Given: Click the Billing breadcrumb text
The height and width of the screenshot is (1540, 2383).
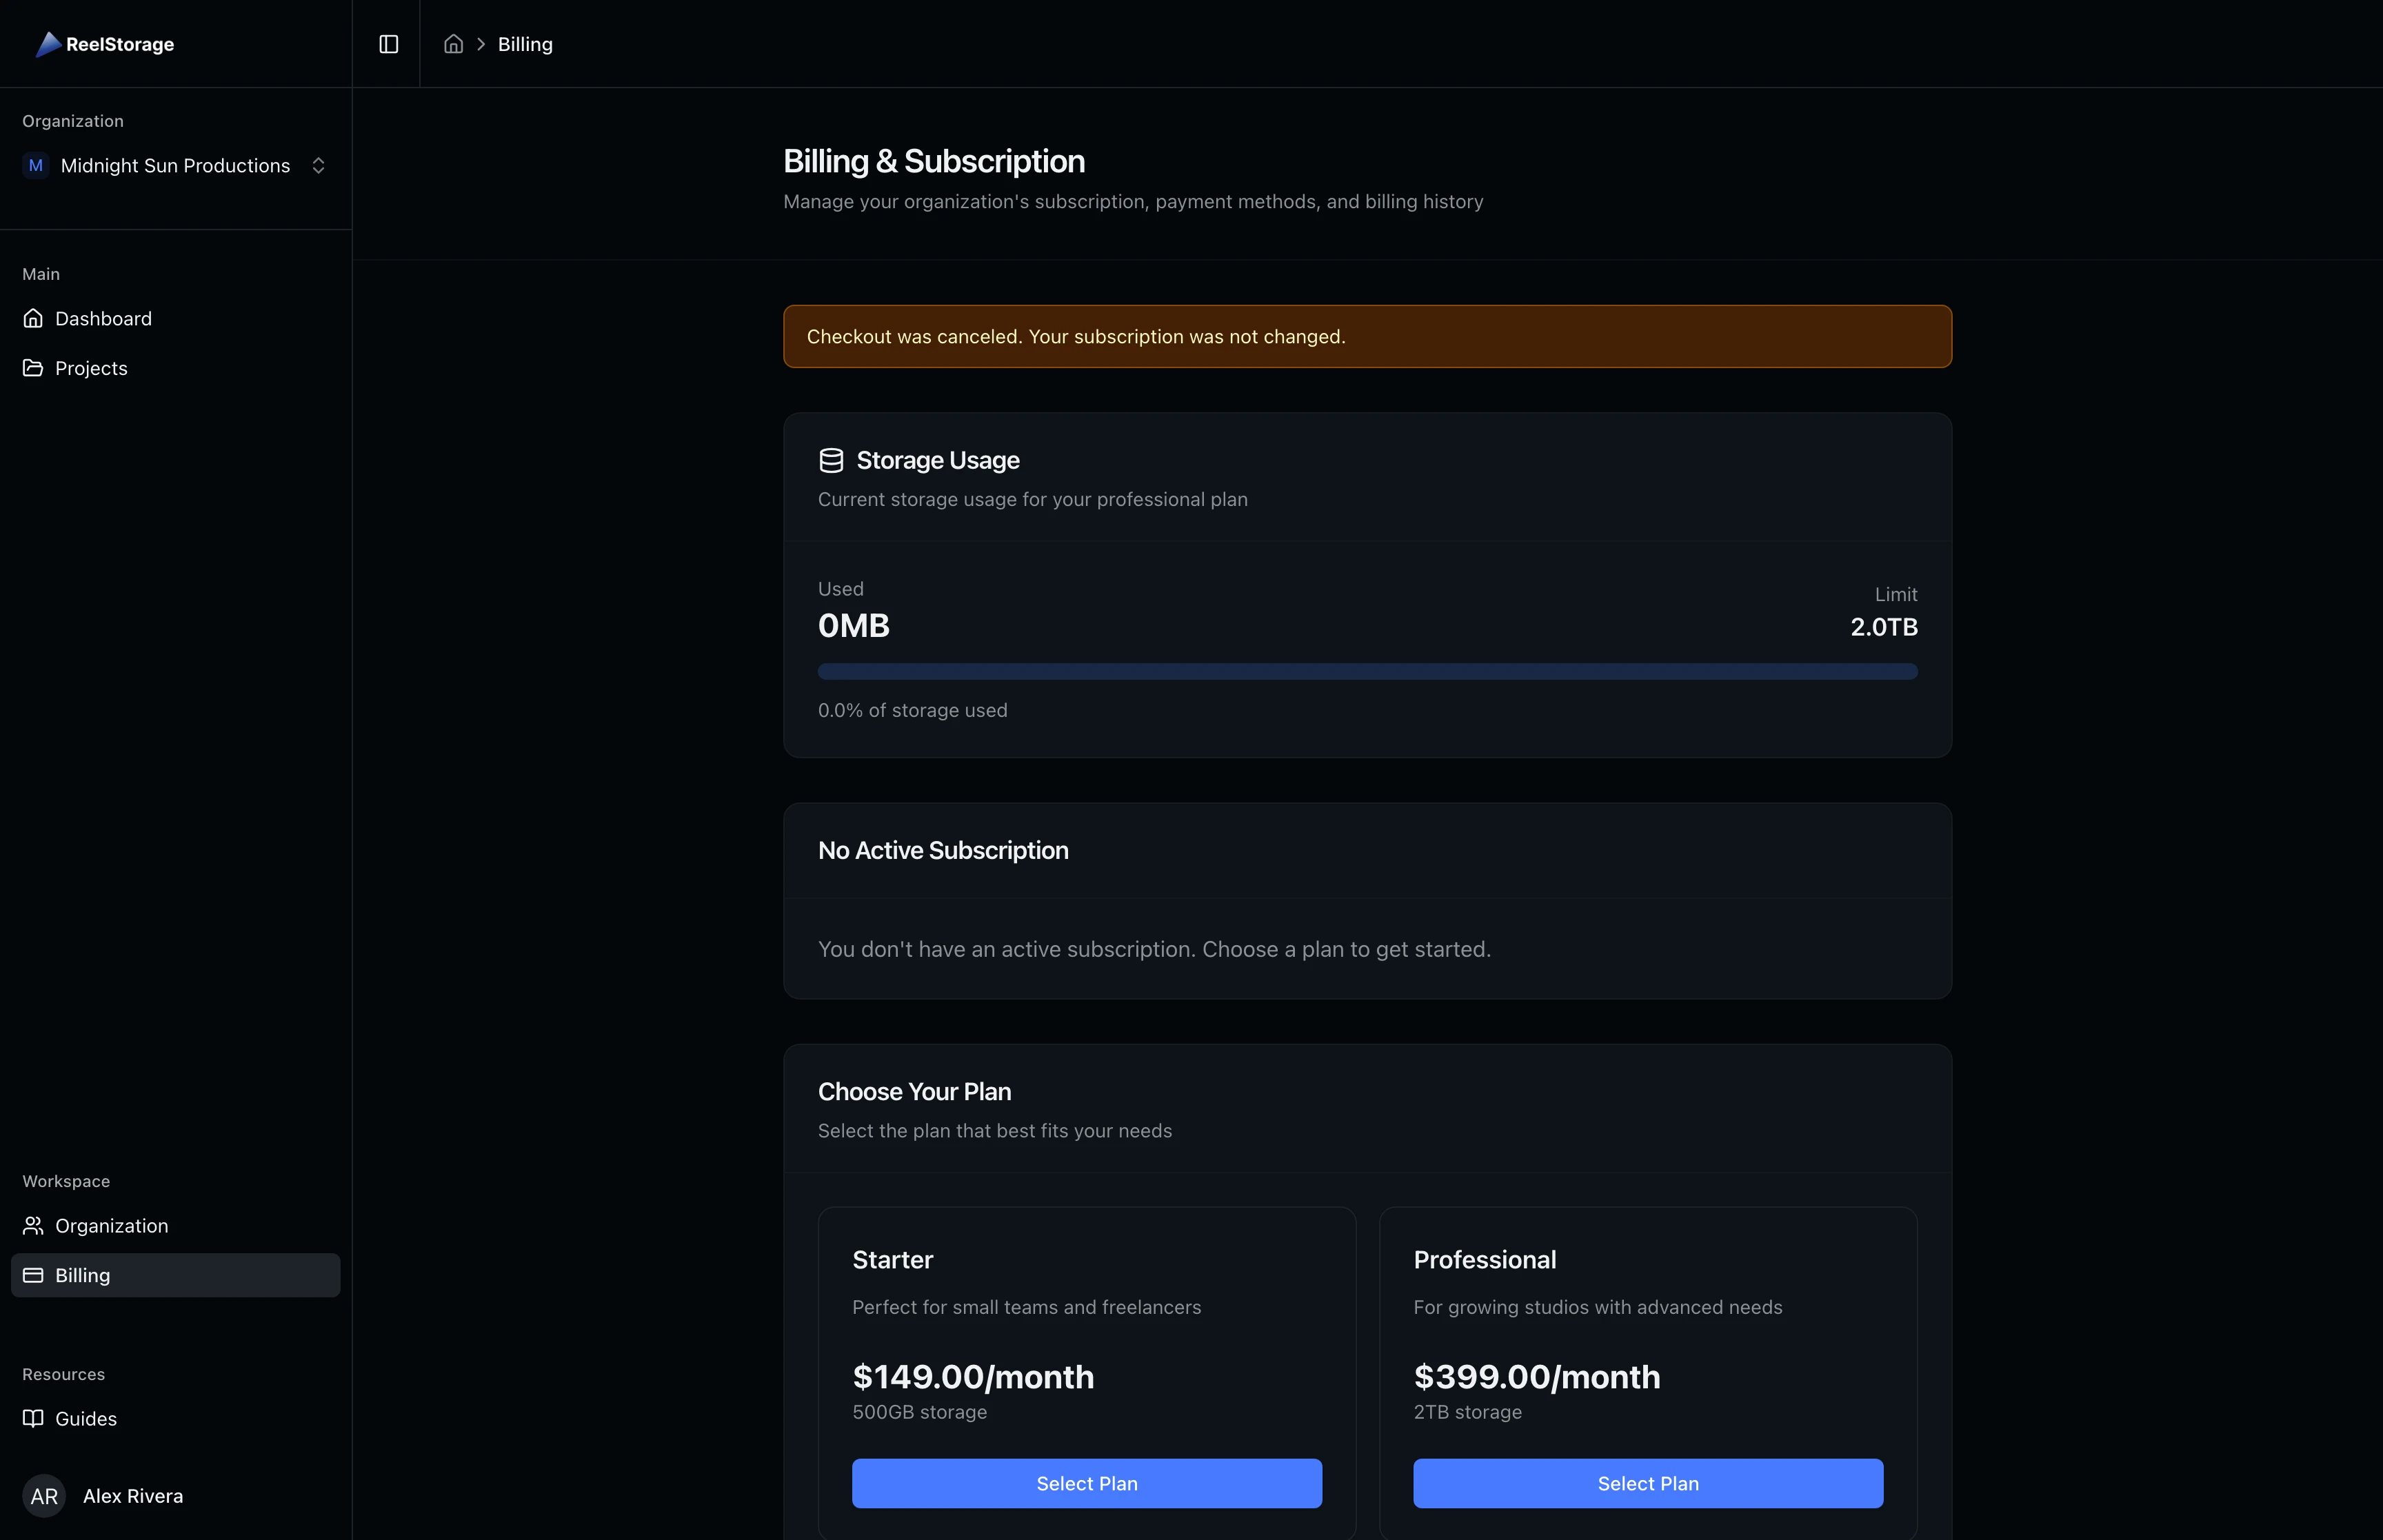Looking at the screenshot, I should [525, 44].
